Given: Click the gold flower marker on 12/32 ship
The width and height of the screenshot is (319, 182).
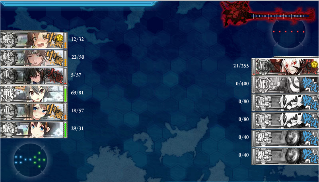Looking at the screenshot, I should tap(60, 38).
